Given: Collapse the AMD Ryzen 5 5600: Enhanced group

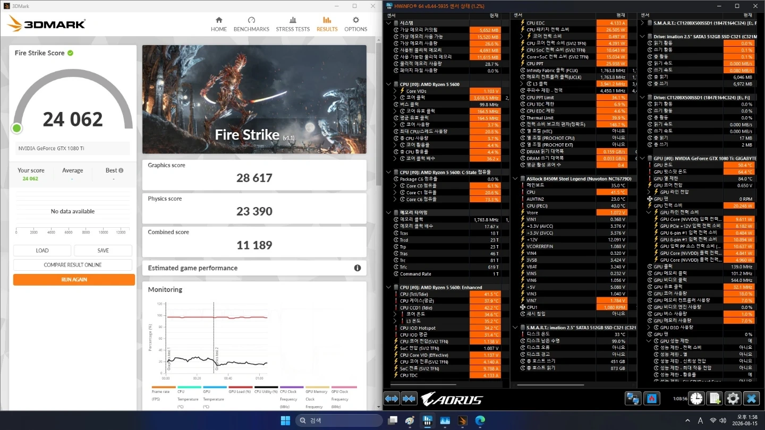Looking at the screenshot, I should [389, 287].
